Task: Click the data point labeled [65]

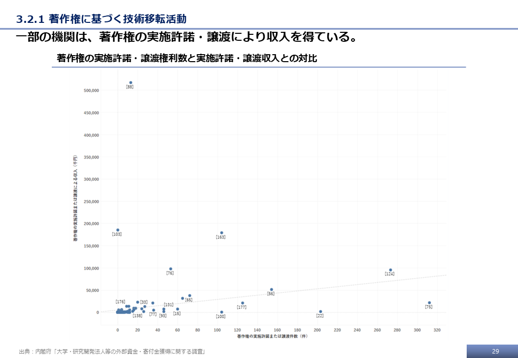Action: pos(189,295)
